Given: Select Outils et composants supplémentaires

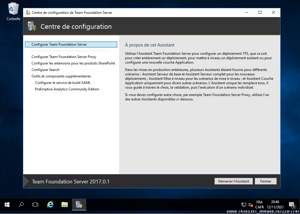Looking at the screenshot, I should tap(61, 76).
